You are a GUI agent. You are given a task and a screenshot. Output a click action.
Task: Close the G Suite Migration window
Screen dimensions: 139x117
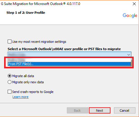point(134,4)
